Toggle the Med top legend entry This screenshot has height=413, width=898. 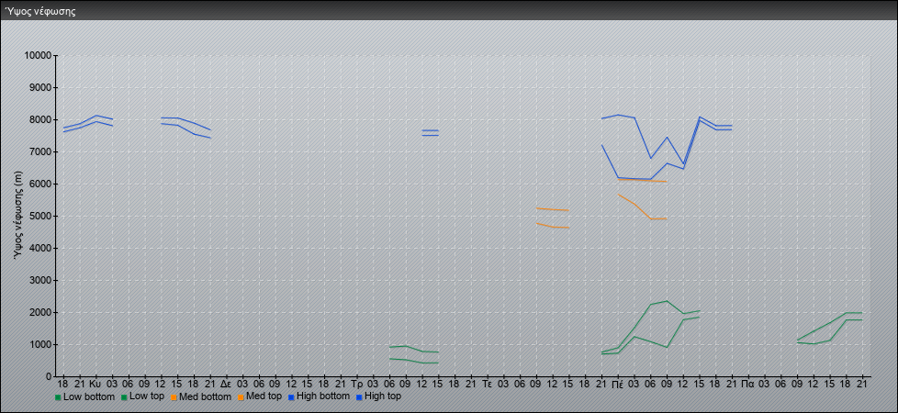(260, 396)
